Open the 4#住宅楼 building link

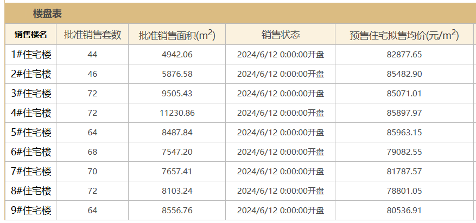pyautogui.click(x=31, y=113)
